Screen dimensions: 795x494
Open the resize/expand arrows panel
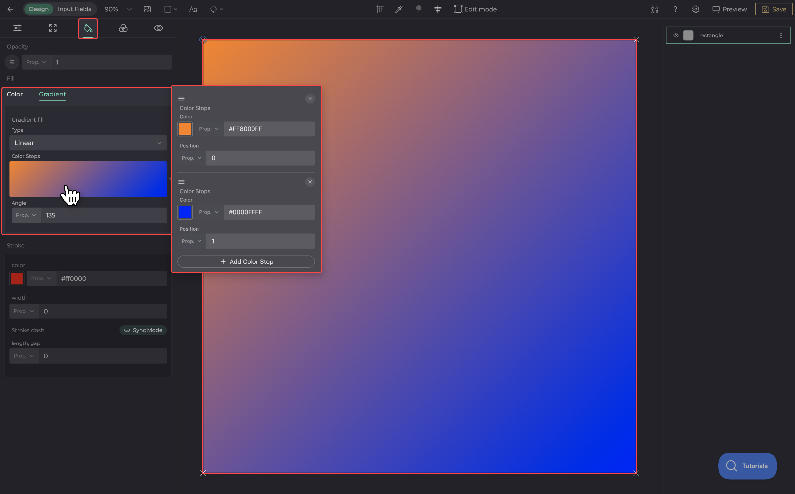[x=53, y=28]
